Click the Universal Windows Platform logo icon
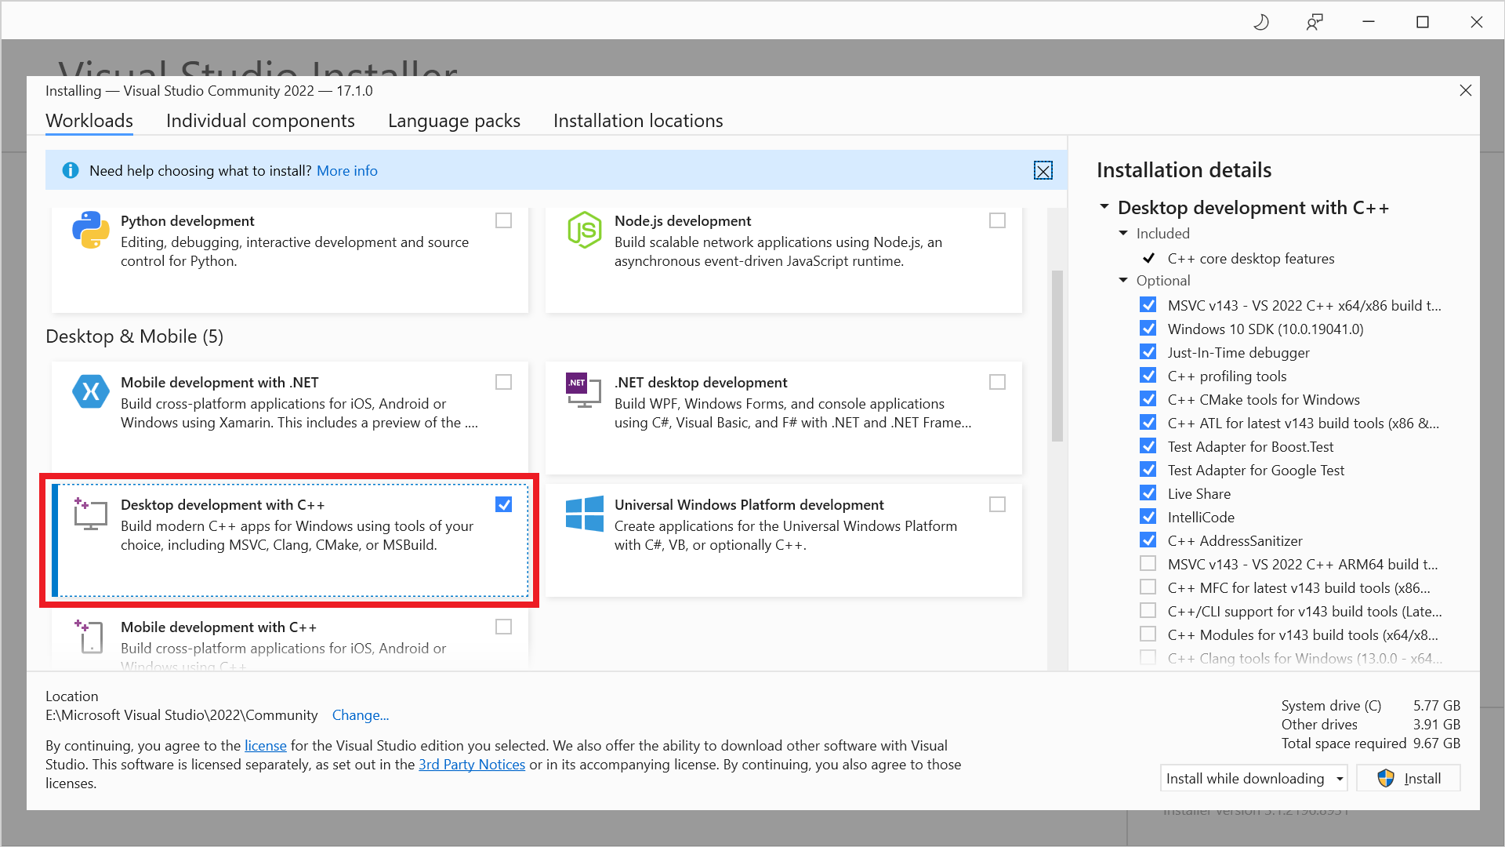The image size is (1505, 847). click(585, 514)
